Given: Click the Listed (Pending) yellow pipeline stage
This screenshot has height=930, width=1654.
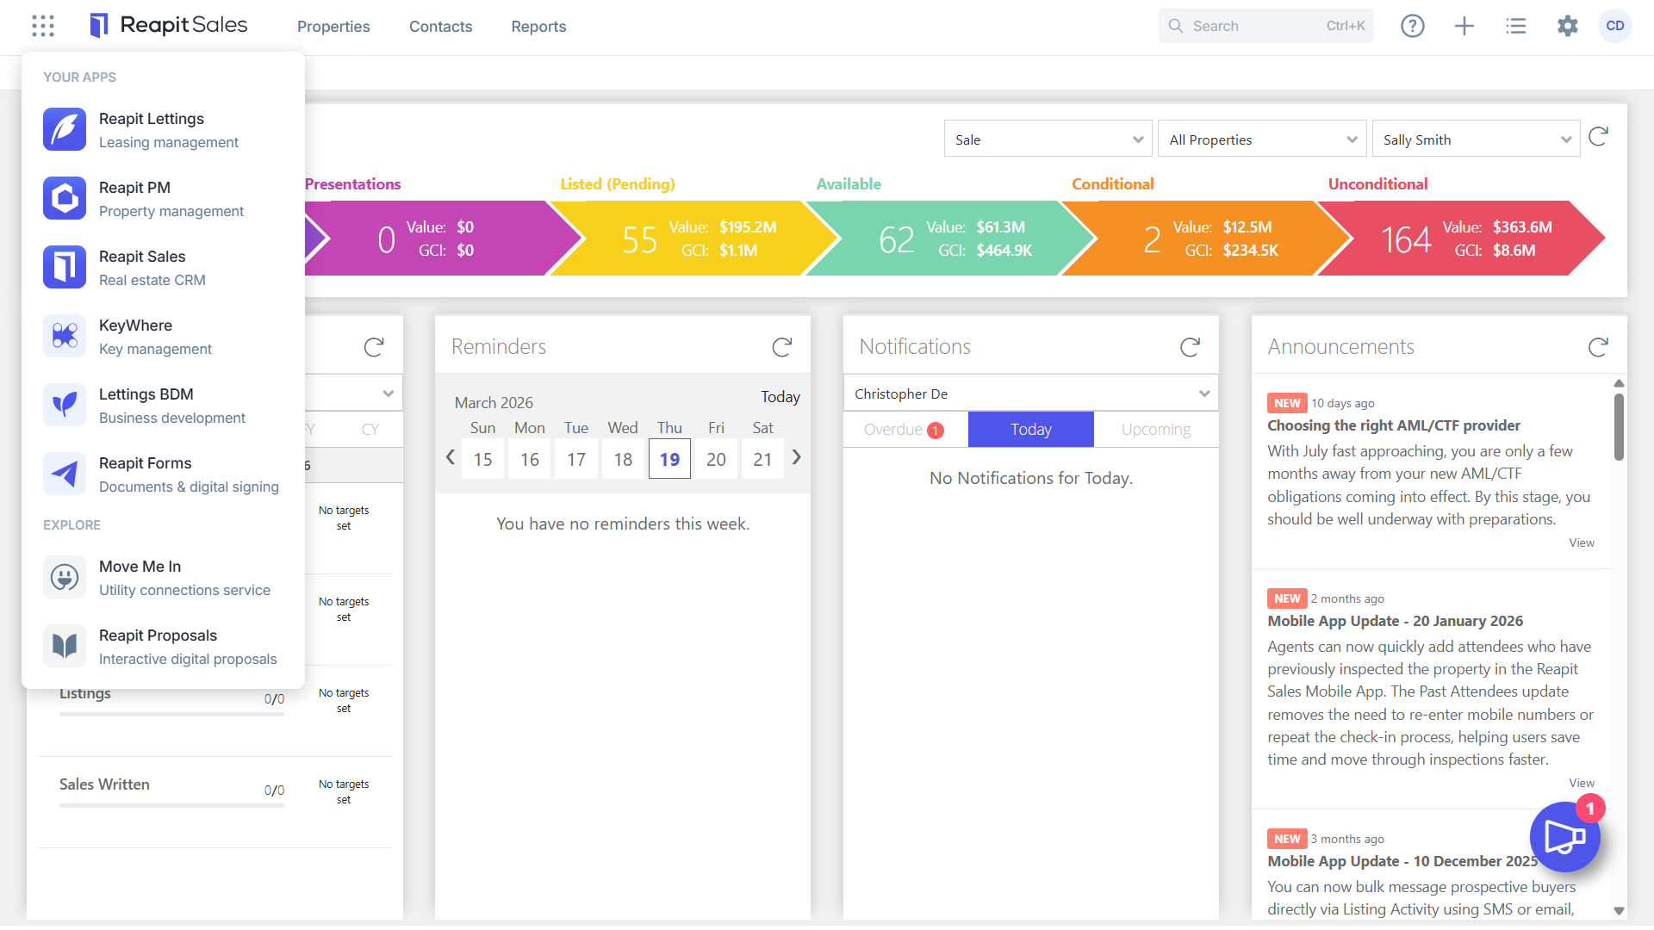Looking at the screenshot, I should [x=693, y=239].
